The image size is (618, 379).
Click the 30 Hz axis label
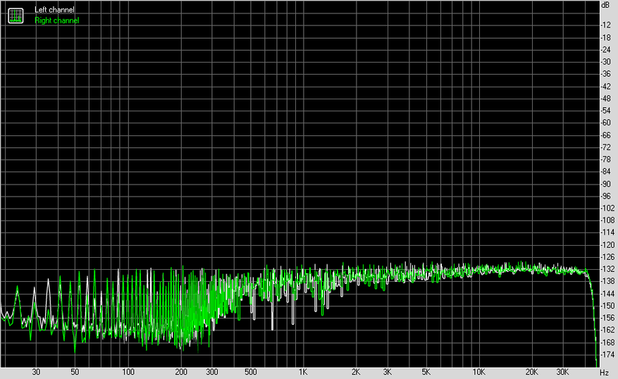tap(36, 372)
